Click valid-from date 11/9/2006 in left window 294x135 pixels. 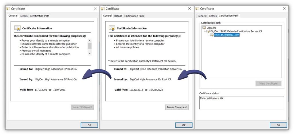41,90
